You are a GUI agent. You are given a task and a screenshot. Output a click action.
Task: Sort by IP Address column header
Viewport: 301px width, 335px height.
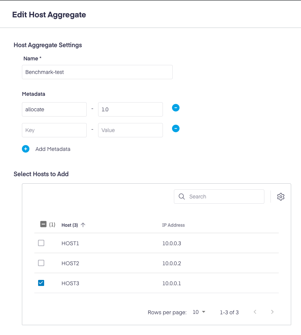point(173,225)
